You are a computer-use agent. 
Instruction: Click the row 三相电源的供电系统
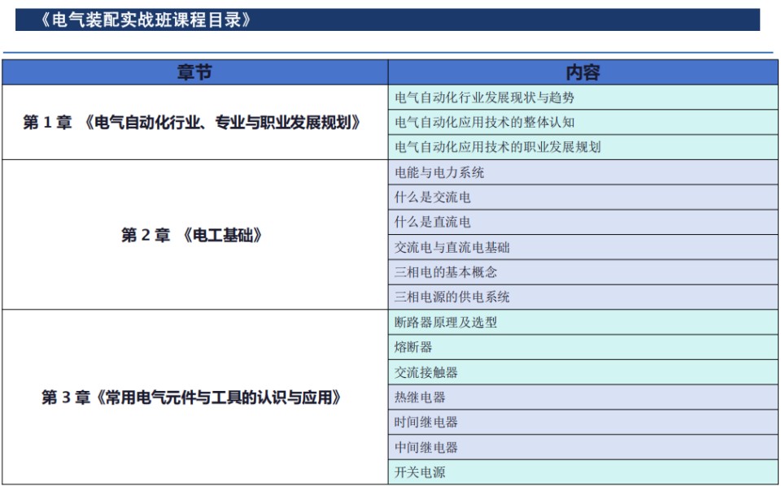tap(582, 297)
